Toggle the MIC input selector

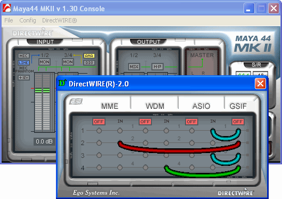[x=23, y=56]
